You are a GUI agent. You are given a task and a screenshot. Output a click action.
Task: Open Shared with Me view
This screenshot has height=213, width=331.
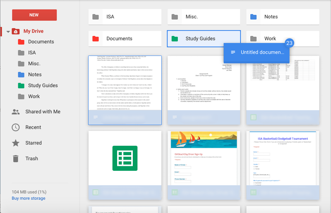click(x=43, y=112)
